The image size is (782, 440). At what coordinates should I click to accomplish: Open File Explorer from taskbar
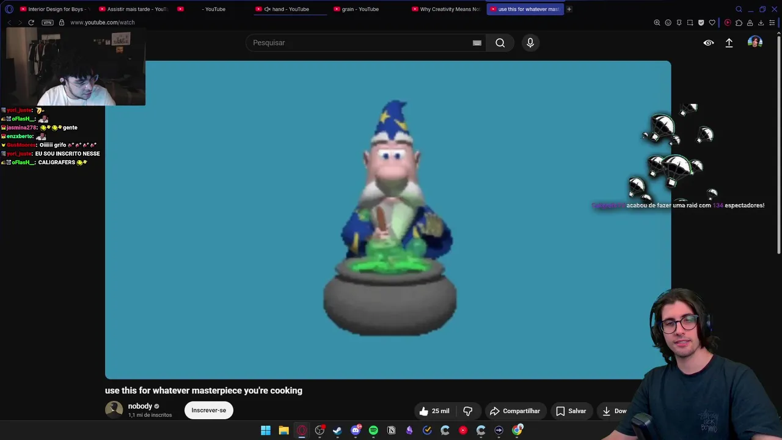(283, 430)
